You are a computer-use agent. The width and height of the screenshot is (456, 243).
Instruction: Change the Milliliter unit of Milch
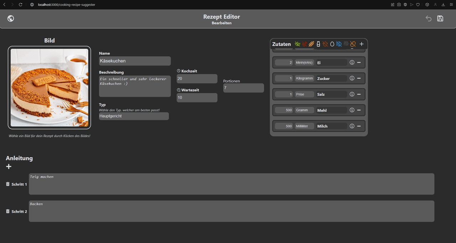click(x=304, y=126)
